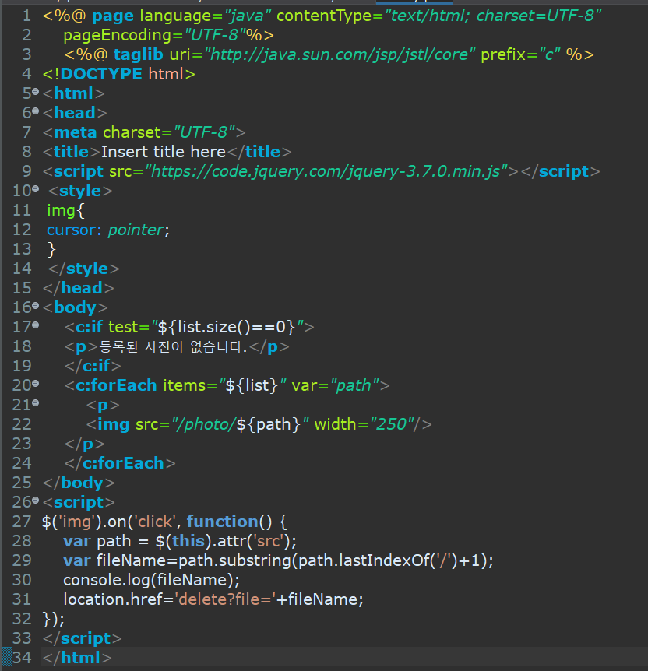Click line number 34 in the gutter
This screenshot has width=648, height=671.
(x=22, y=658)
